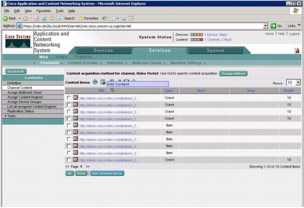304x208 pixels.
Task: Open the Baseline Settings section
Action: tap(186, 63)
